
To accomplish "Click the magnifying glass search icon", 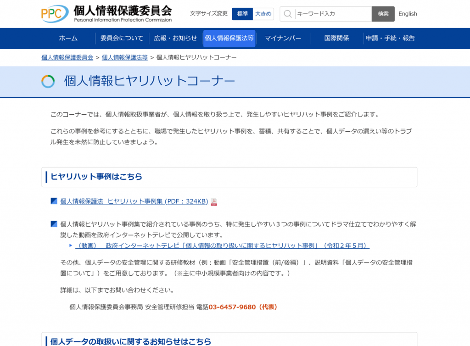I will coord(287,14).
